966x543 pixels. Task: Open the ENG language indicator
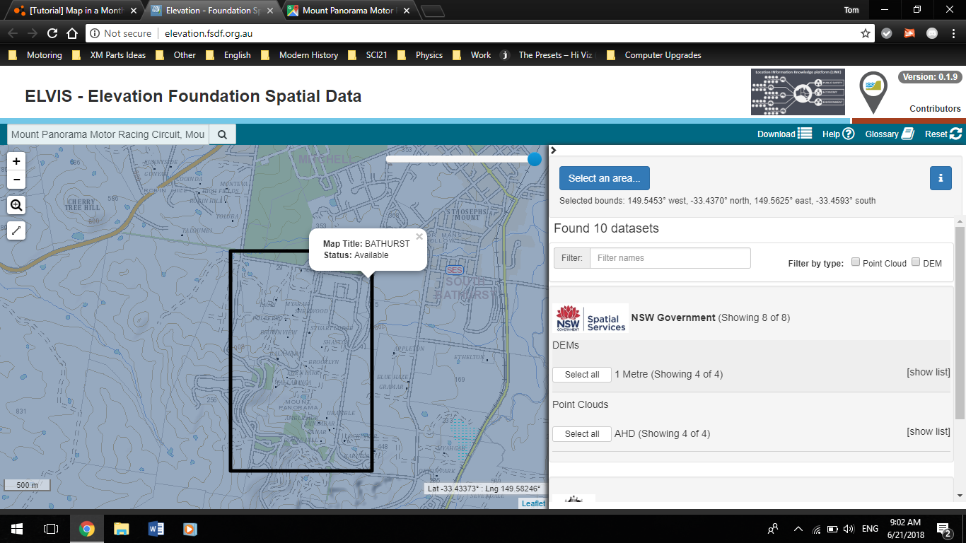[x=870, y=529]
